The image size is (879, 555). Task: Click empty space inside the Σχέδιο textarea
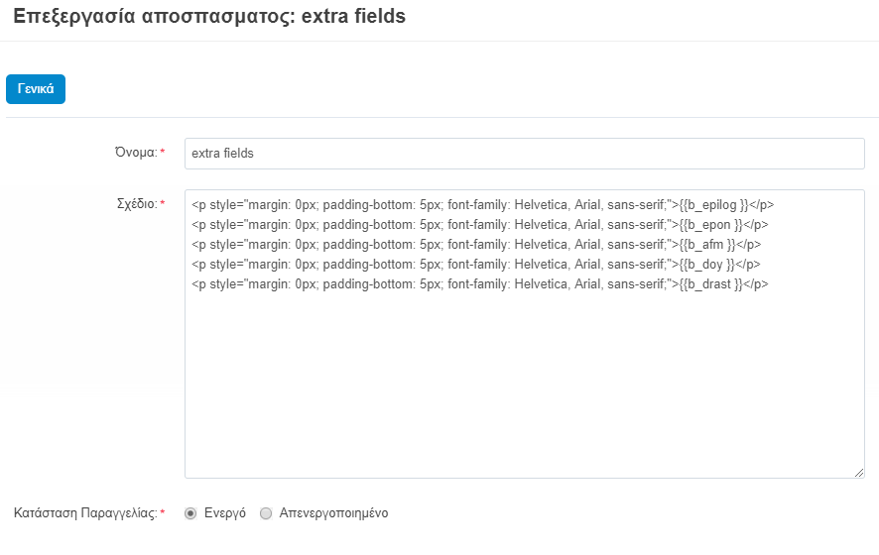click(x=524, y=387)
